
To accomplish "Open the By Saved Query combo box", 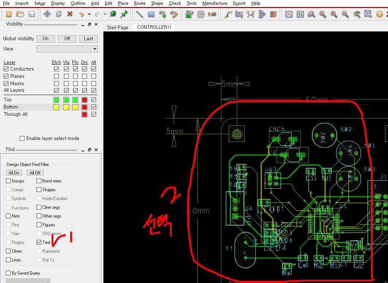I will pos(27,281).
